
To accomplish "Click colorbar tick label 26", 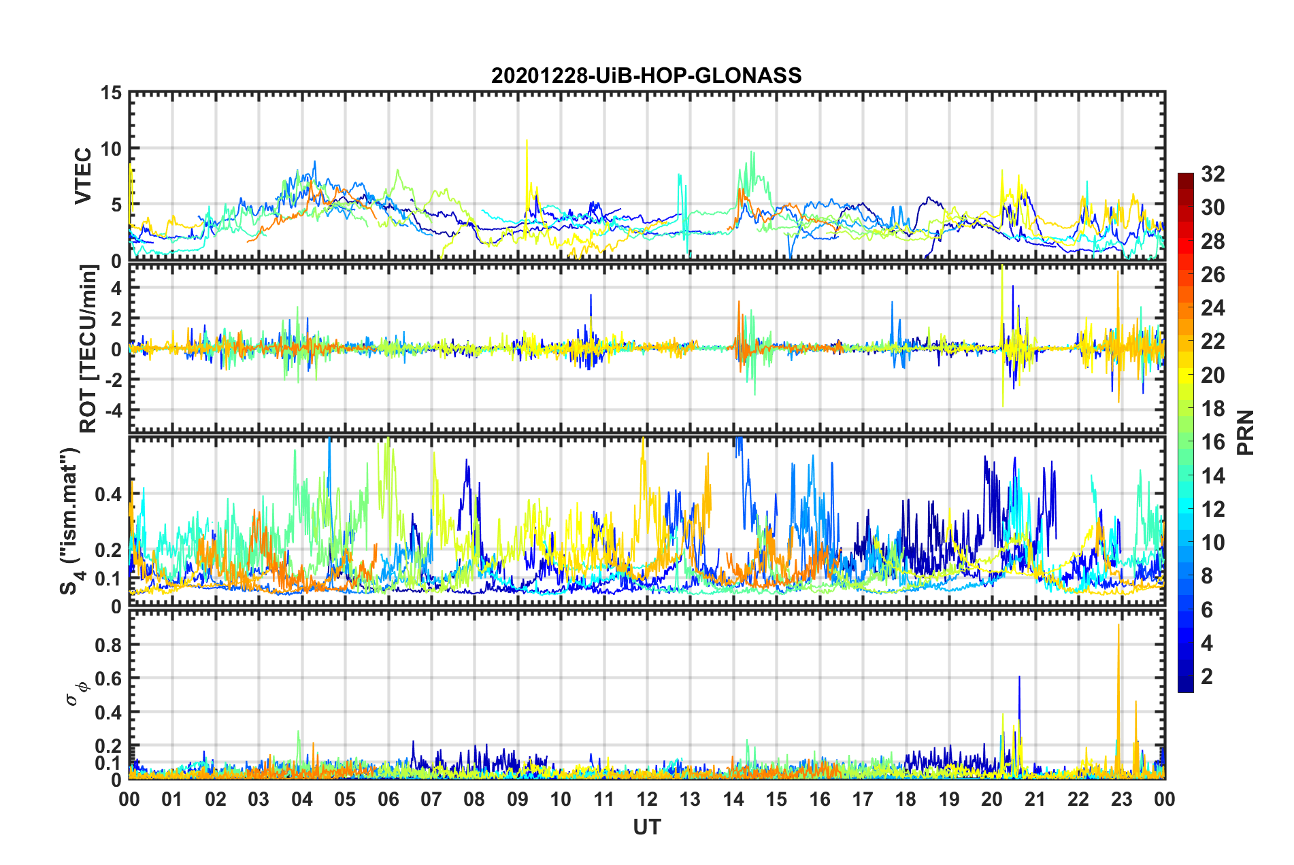I will click(x=1213, y=275).
